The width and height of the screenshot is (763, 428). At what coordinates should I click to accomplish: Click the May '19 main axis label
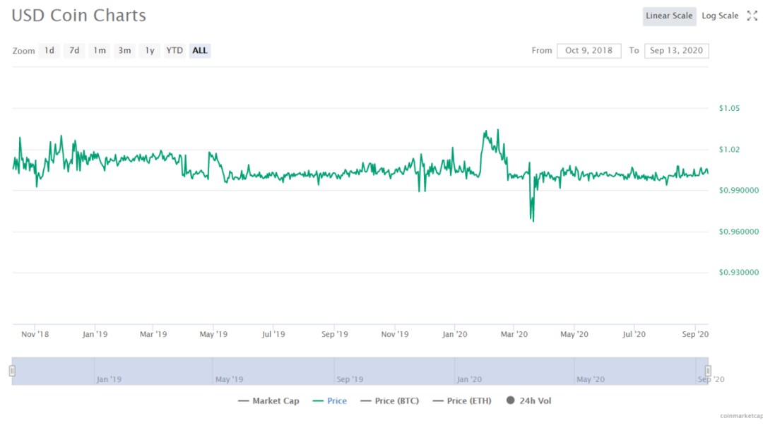point(213,335)
